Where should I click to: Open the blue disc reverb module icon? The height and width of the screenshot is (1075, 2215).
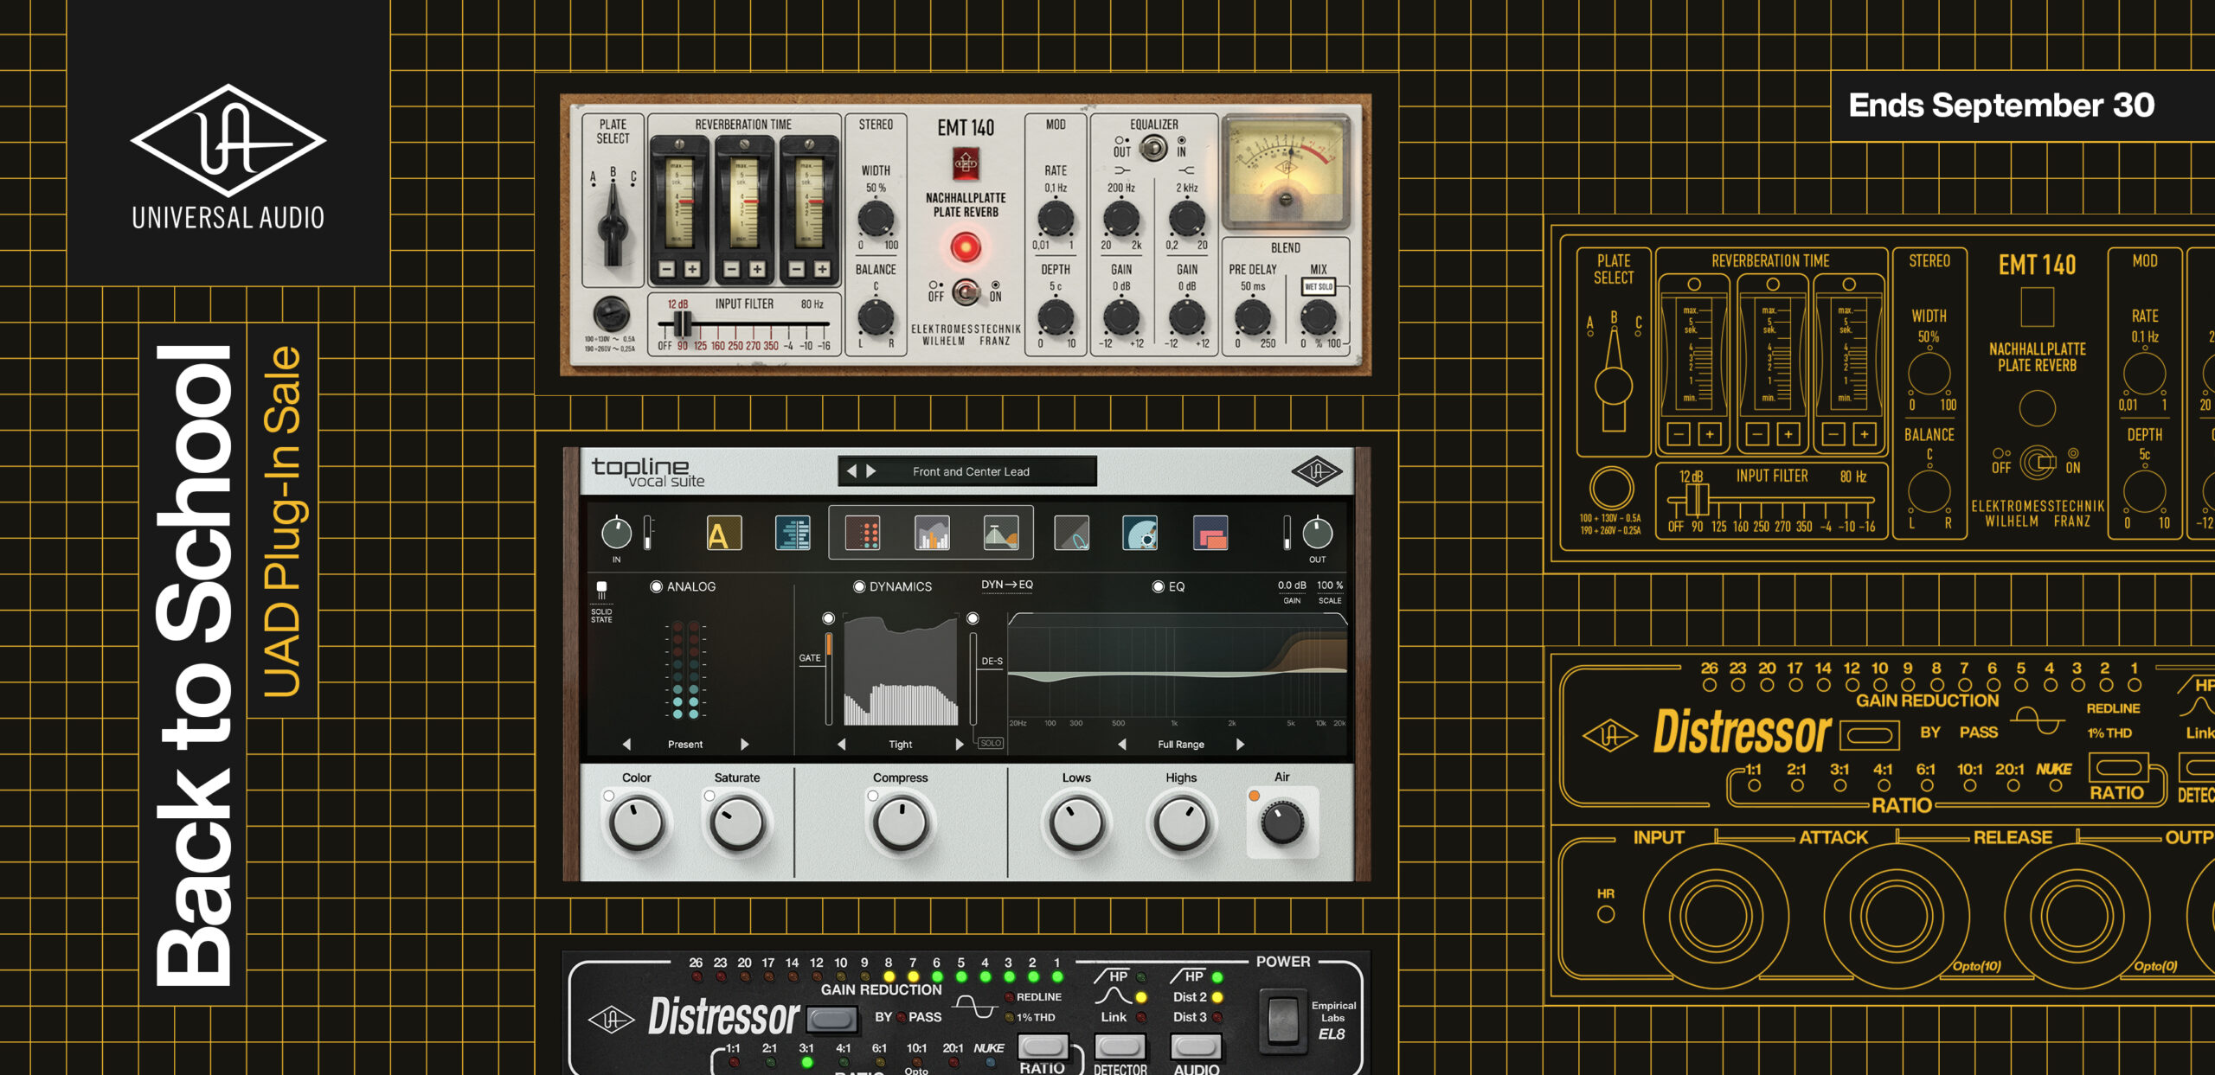point(1140,534)
